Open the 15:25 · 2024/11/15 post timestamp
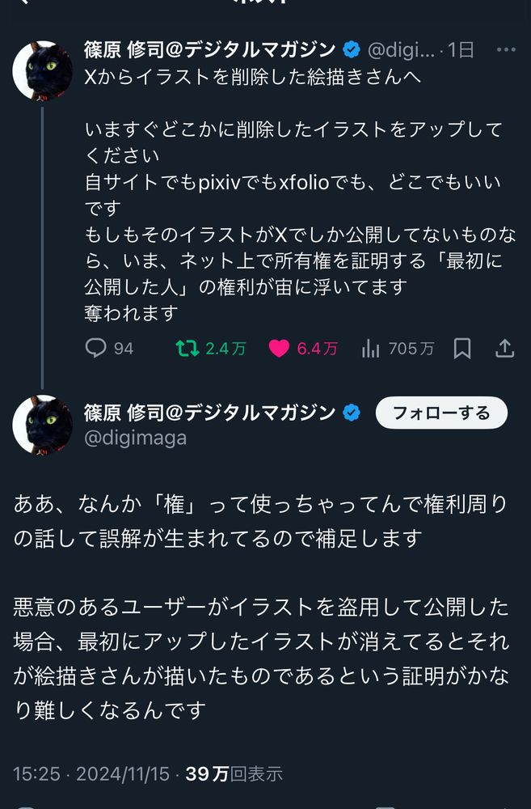531x809 pixels. pos(91,773)
